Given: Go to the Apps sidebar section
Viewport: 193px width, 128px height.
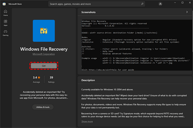Looking at the screenshot, I should 6,23.
